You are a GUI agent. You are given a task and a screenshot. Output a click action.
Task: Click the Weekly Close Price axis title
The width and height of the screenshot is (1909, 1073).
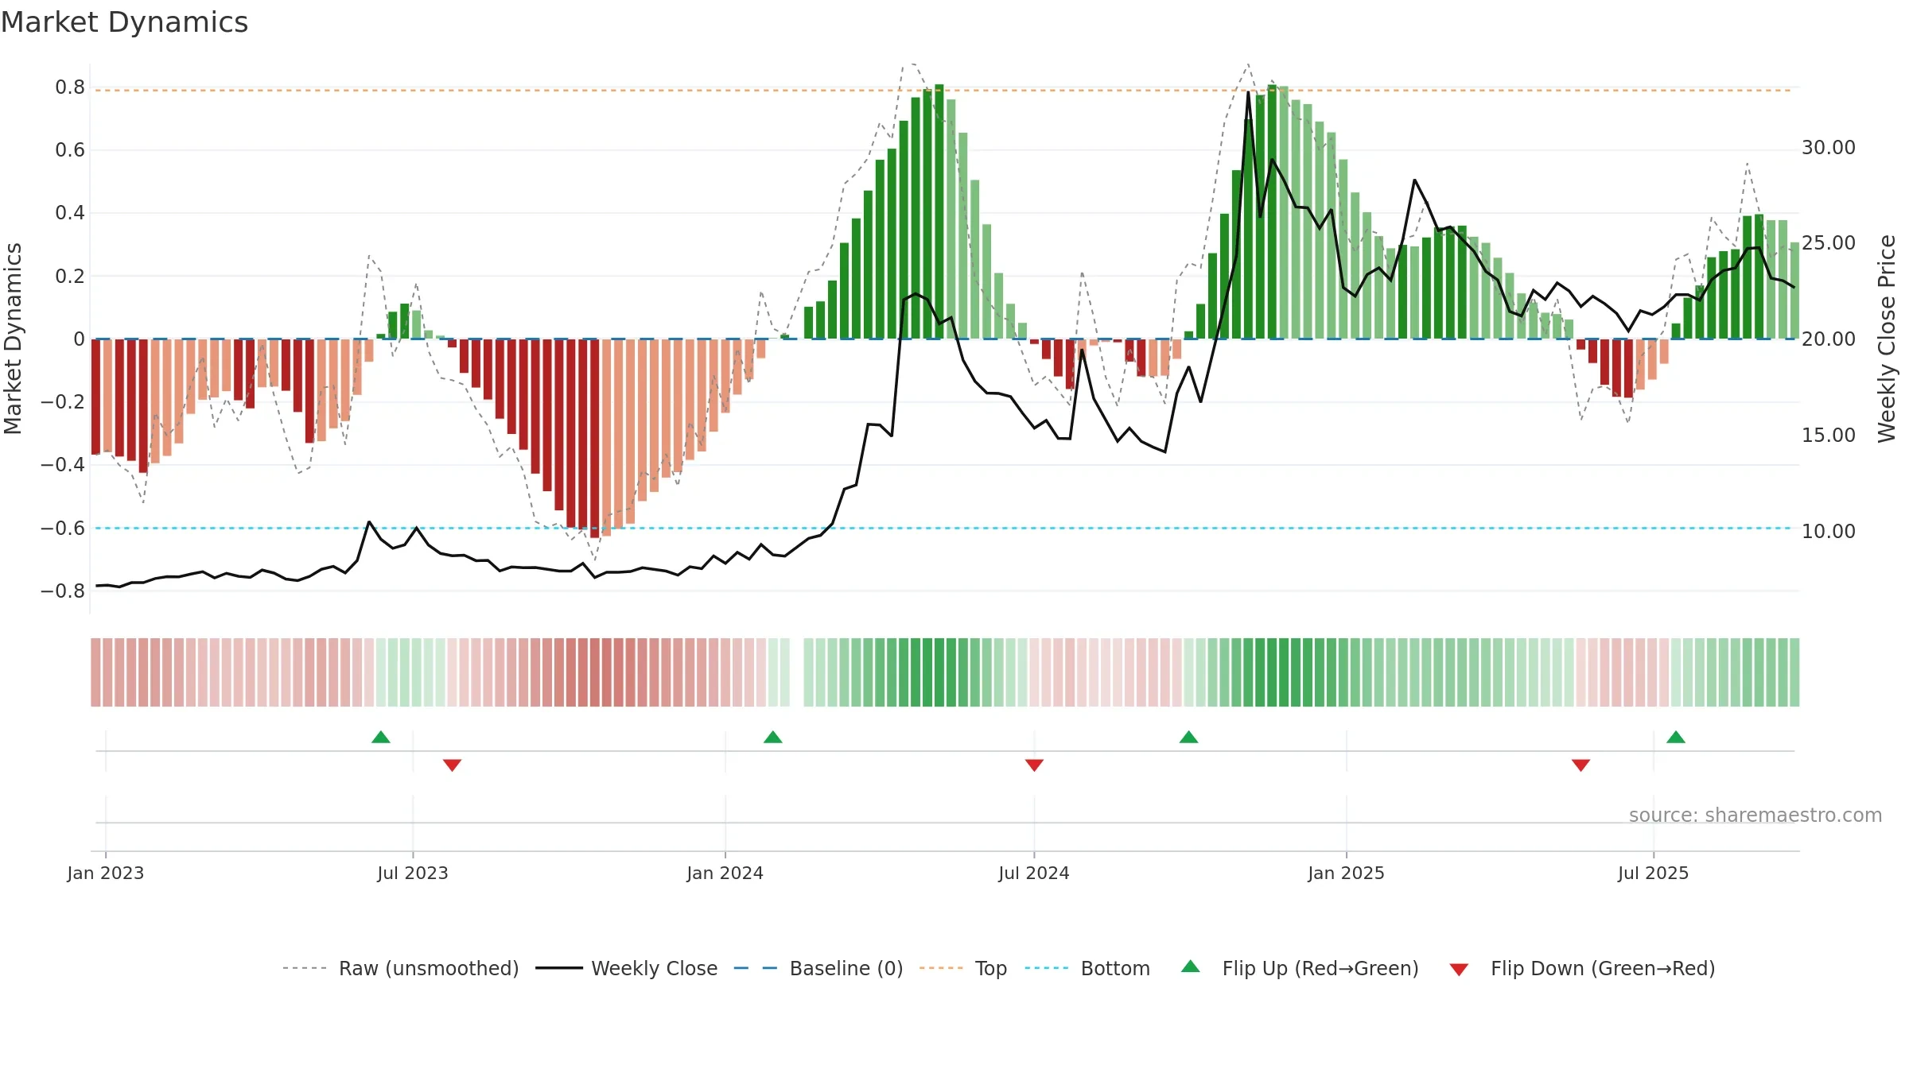[1887, 339]
